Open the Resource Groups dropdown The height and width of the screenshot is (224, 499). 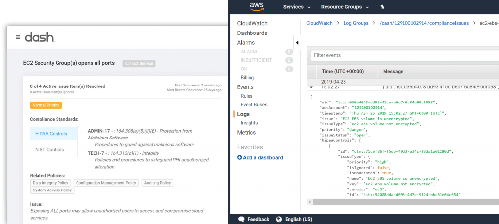pos(345,7)
